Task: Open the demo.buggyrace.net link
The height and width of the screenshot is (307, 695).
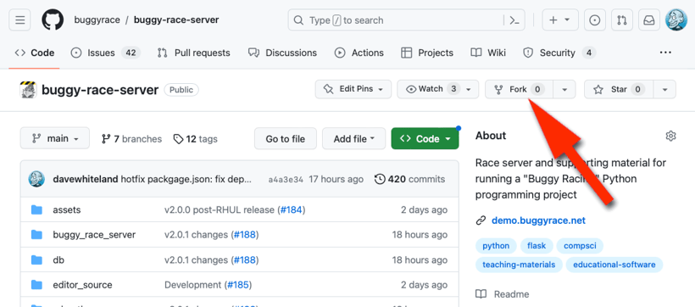Action: pyautogui.click(x=538, y=220)
